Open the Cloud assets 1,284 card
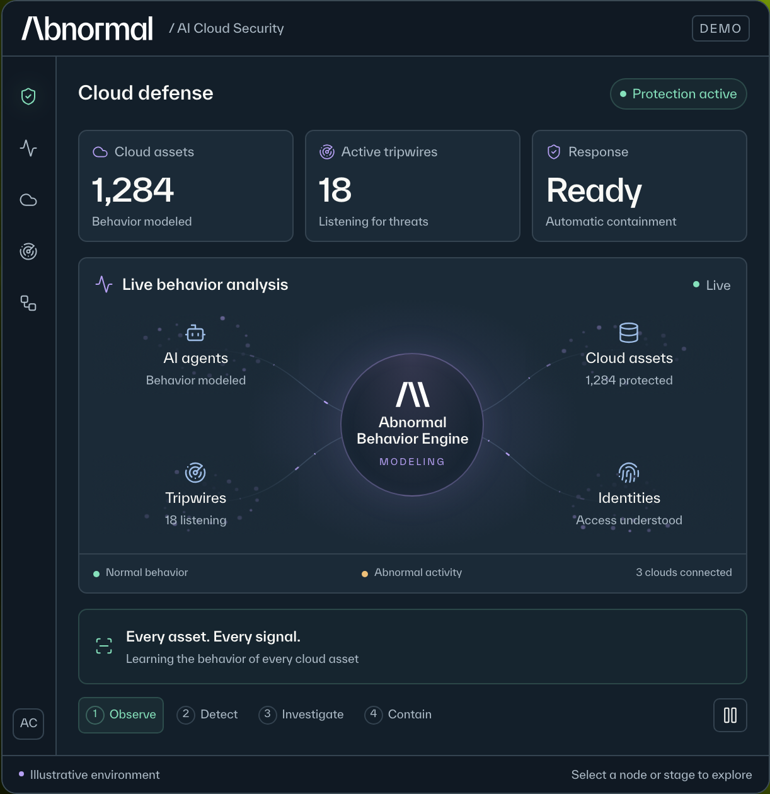The width and height of the screenshot is (770, 794). 186,186
